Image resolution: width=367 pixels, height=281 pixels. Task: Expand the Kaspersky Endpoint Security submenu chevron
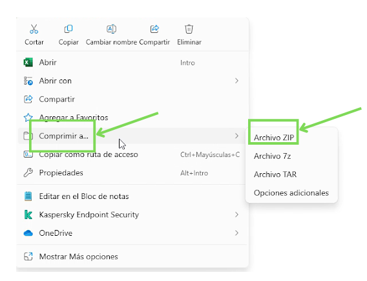[x=236, y=214]
